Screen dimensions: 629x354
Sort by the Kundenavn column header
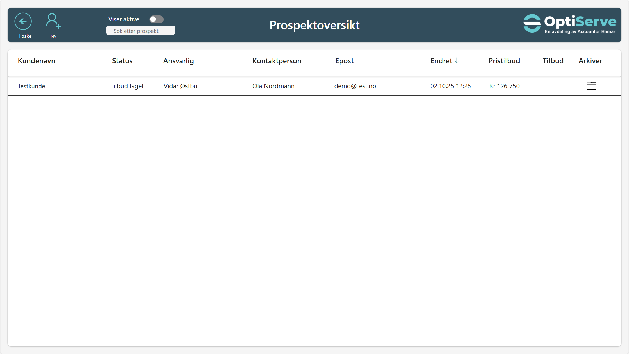(37, 61)
